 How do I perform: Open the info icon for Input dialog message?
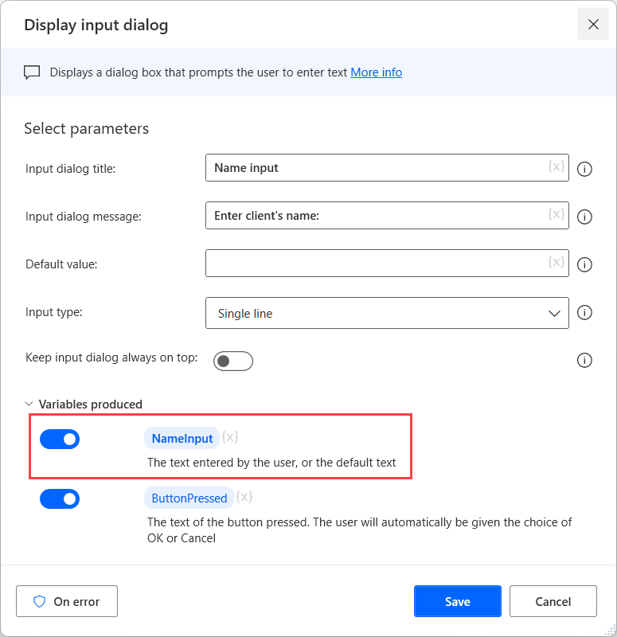point(584,217)
